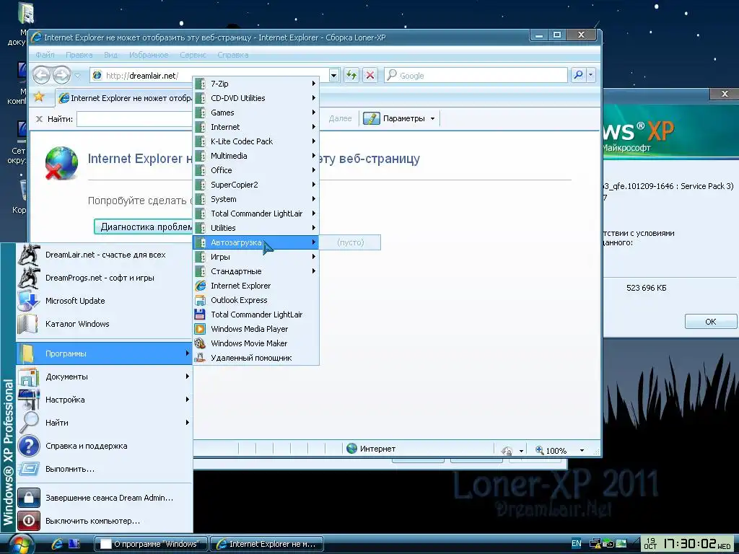The height and width of the screenshot is (554, 739).
Task: Click Internet Explorer quick launch icon
Action: pyautogui.click(x=57, y=544)
